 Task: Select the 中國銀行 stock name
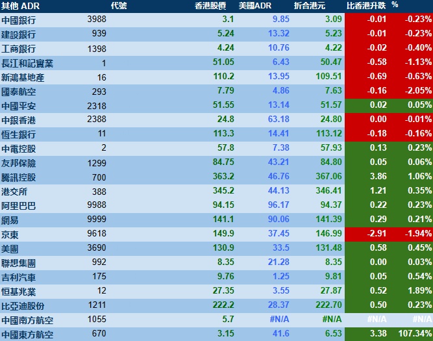click(x=19, y=20)
